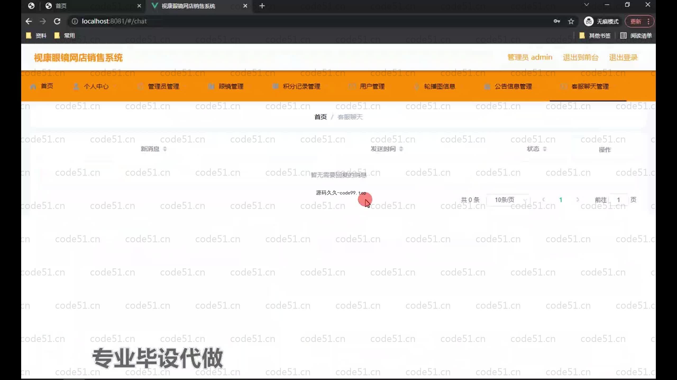Open the 眼镜管理 menu
The width and height of the screenshot is (677, 380).
231,86
